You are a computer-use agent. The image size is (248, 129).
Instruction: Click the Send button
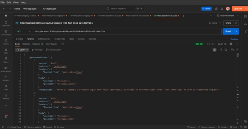click(228, 31)
